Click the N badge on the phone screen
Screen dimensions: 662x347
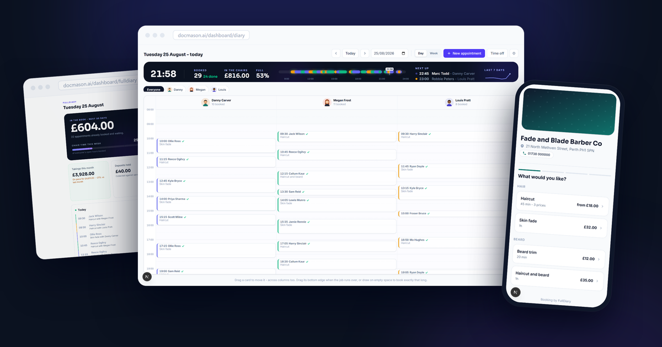click(x=515, y=292)
